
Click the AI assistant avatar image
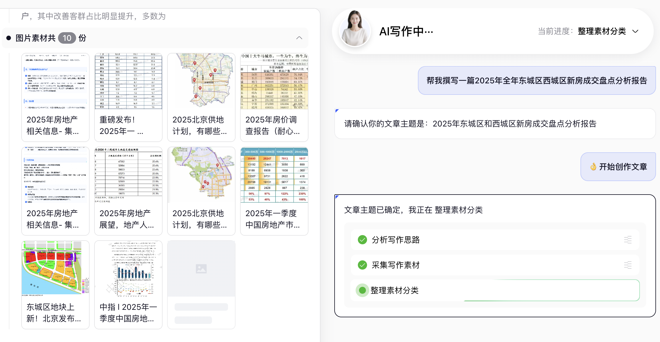355,29
